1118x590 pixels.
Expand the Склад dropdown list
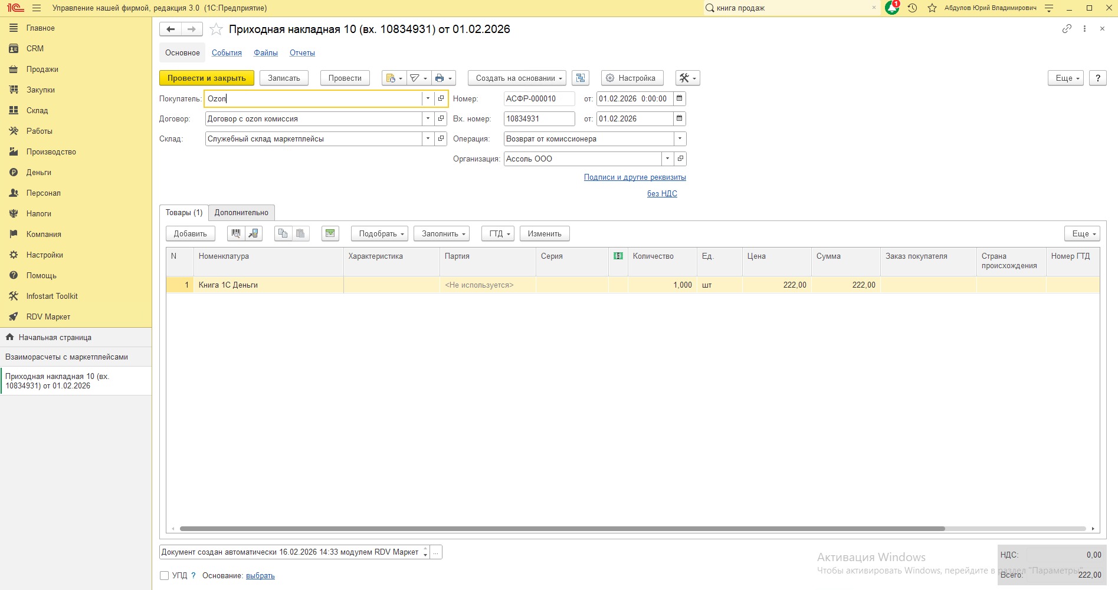click(x=428, y=139)
